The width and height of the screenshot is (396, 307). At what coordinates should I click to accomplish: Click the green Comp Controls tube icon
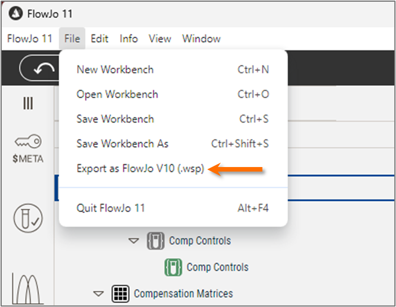click(173, 267)
